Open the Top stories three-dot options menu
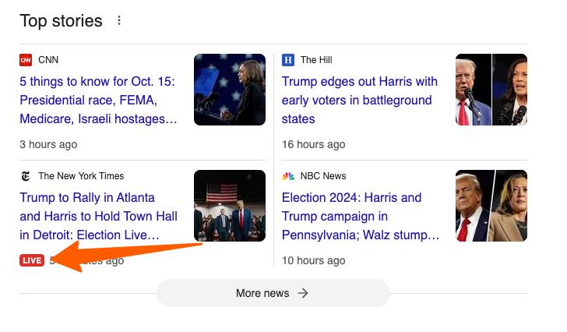Viewport: 567px width, 332px height. click(x=119, y=20)
